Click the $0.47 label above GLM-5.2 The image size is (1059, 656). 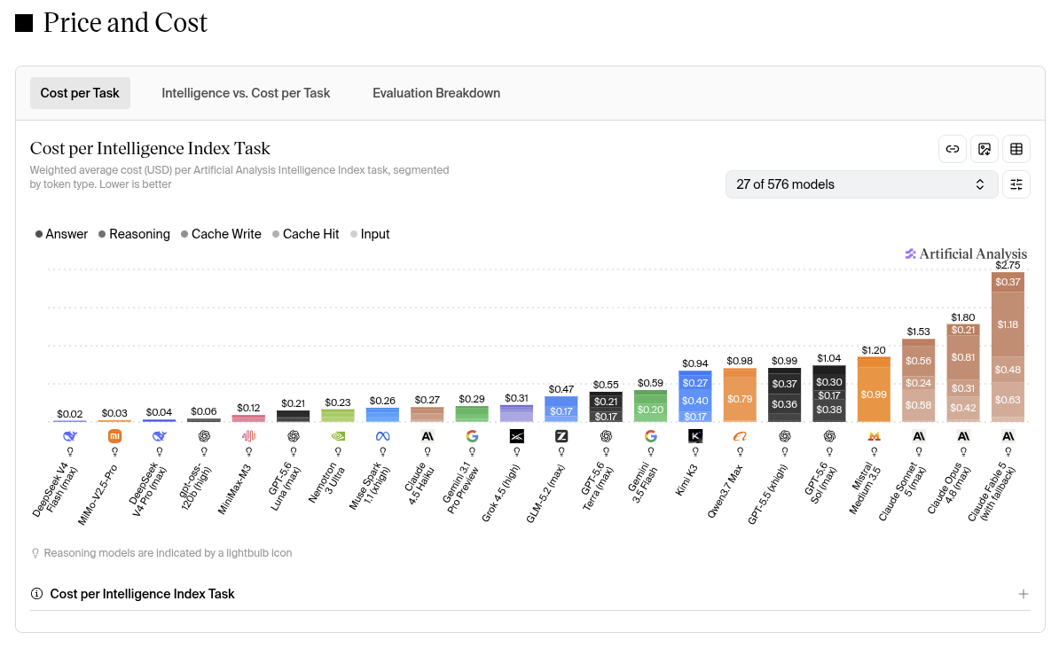(561, 389)
